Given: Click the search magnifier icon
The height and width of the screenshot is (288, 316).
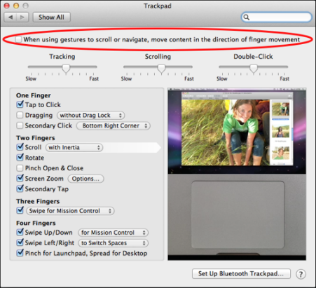Looking at the screenshot, I should (x=247, y=17).
